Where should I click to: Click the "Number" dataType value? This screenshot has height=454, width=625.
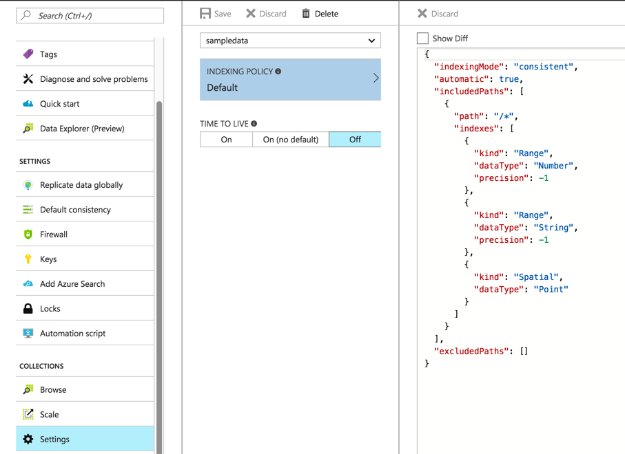point(553,166)
